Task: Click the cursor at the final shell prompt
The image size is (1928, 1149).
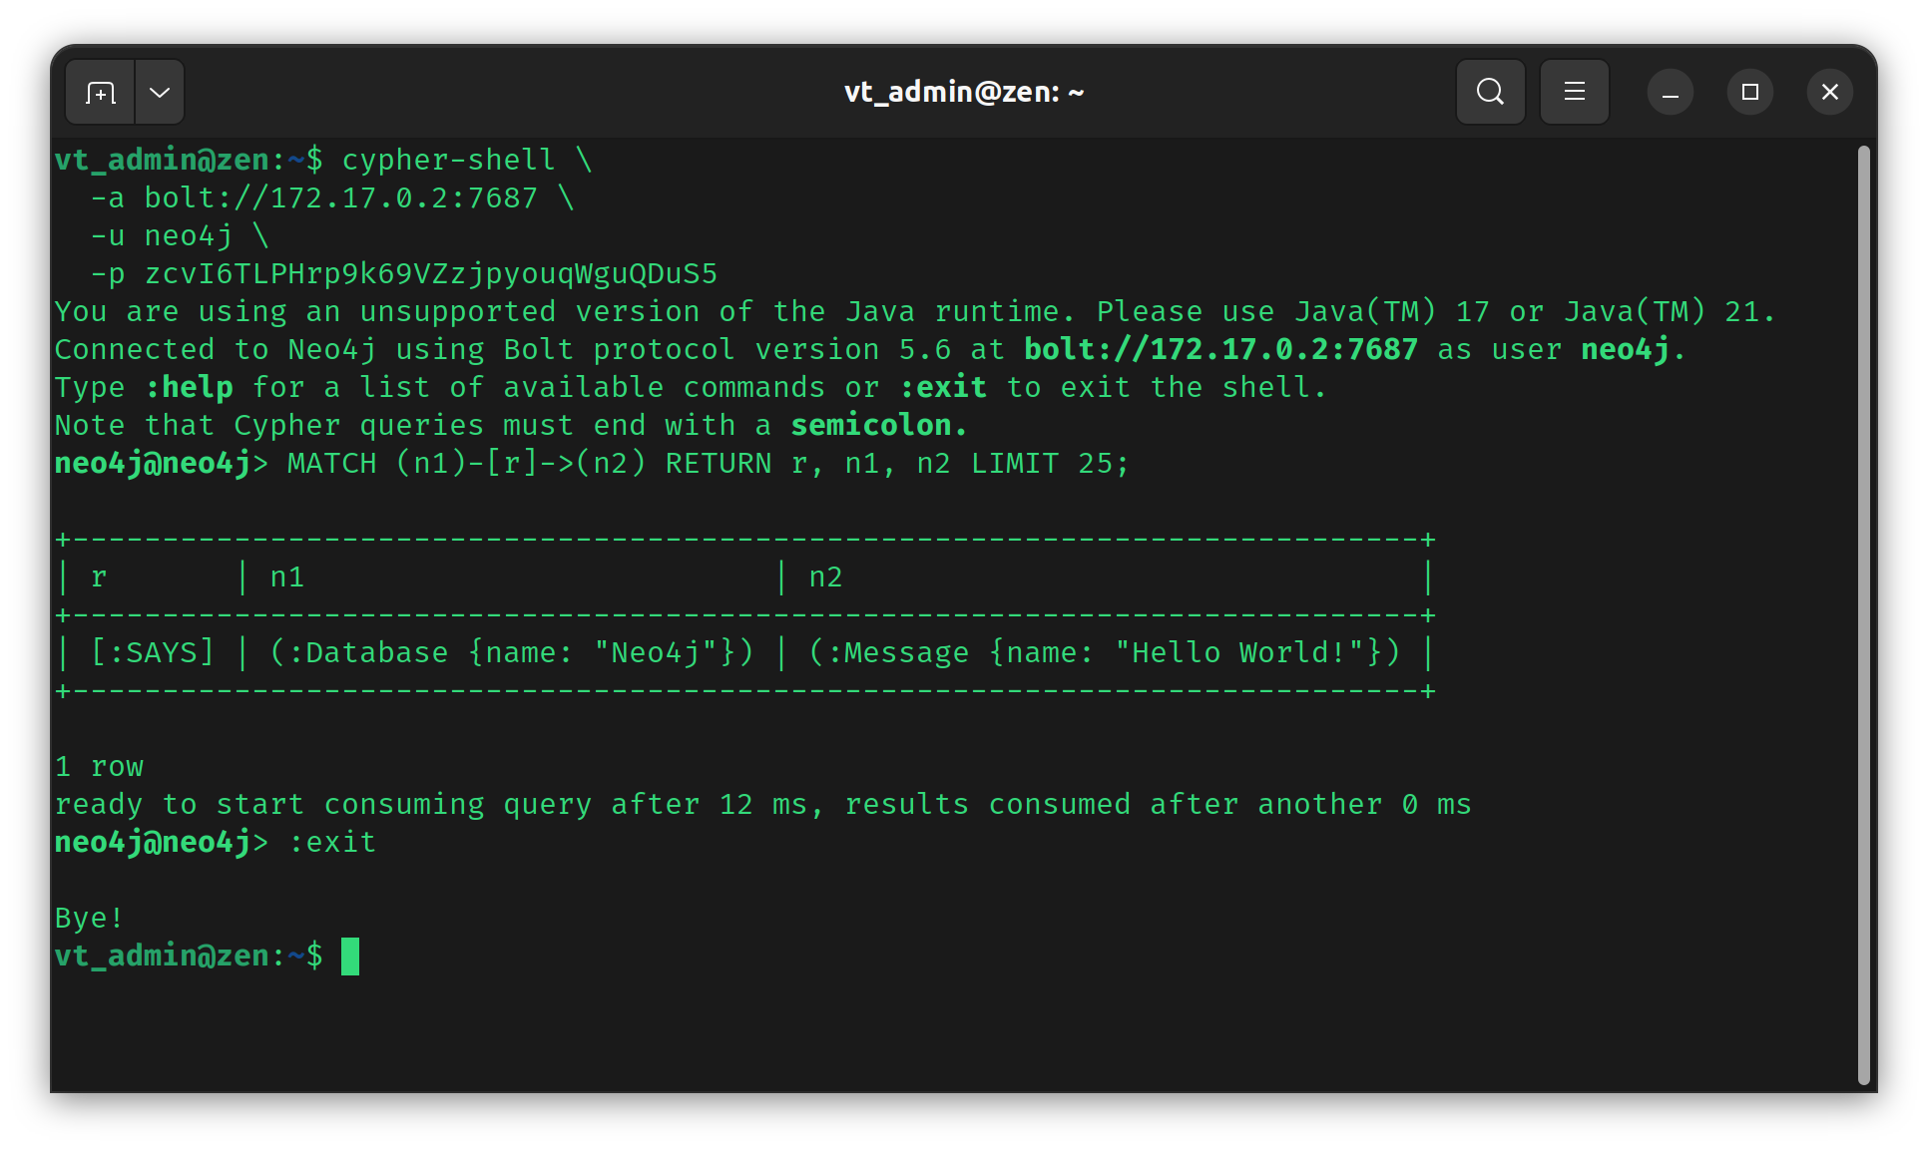Action: click(x=350, y=957)
